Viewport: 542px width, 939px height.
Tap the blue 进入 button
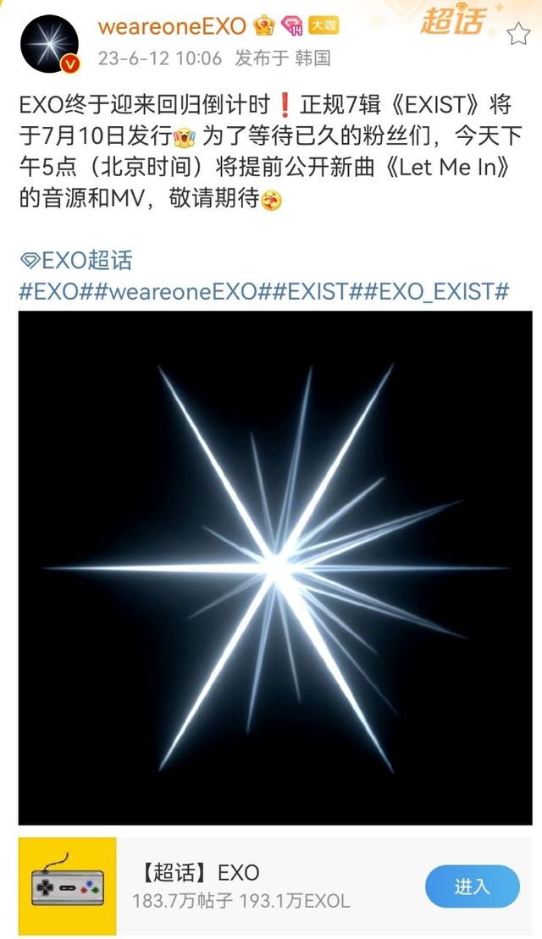[x=473, y=887]
